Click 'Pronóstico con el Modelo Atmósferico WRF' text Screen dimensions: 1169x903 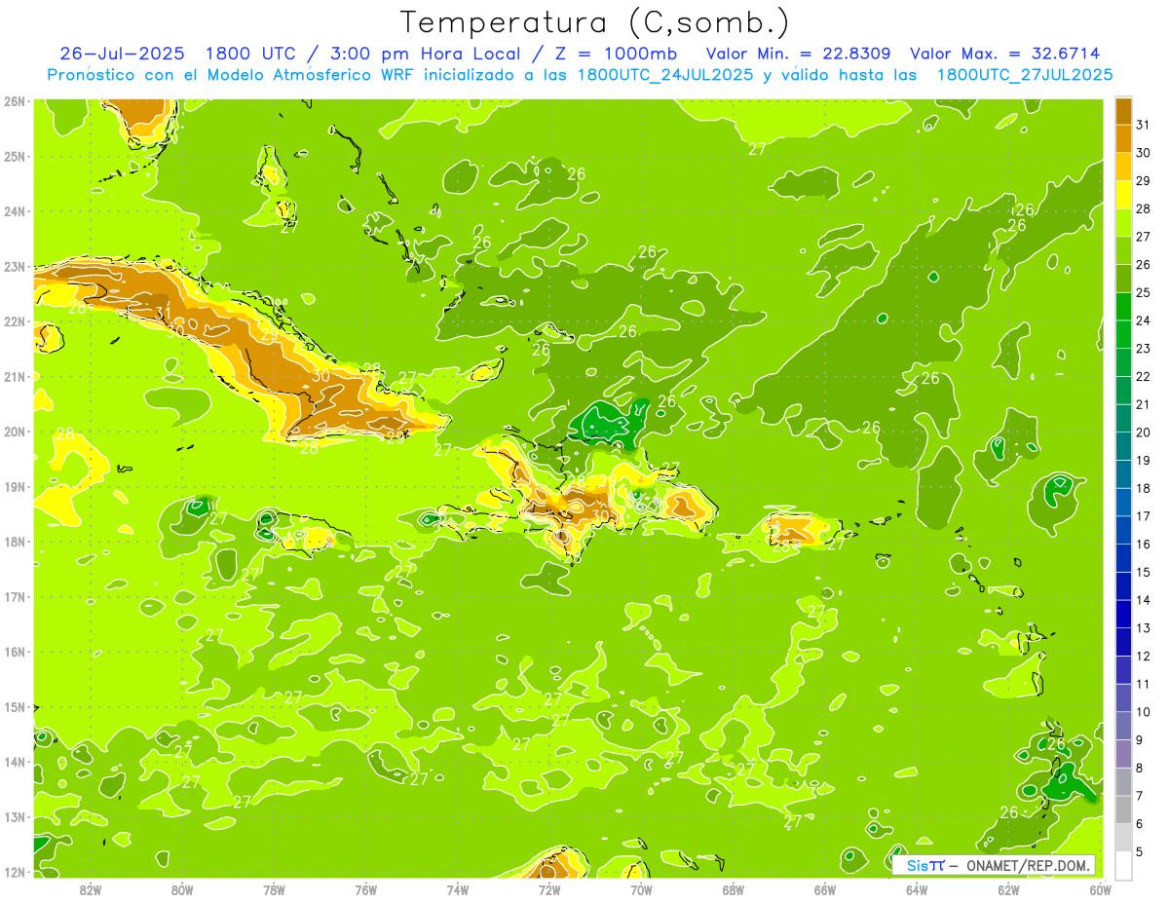point(232,74)
